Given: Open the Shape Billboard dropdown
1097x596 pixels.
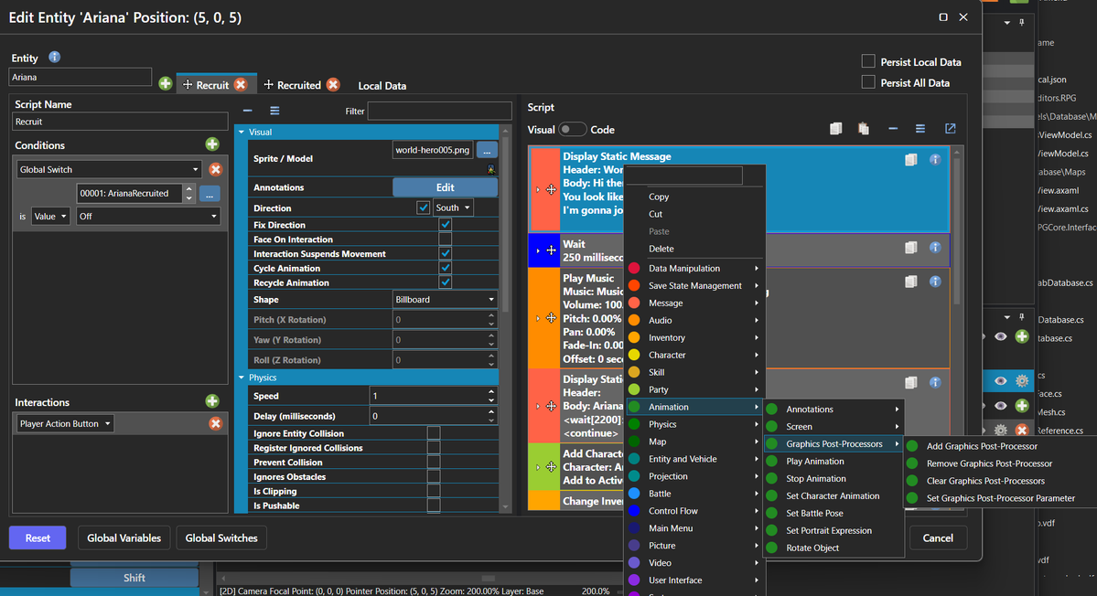Looking at the screenshot, I should (x=445, y=299).
